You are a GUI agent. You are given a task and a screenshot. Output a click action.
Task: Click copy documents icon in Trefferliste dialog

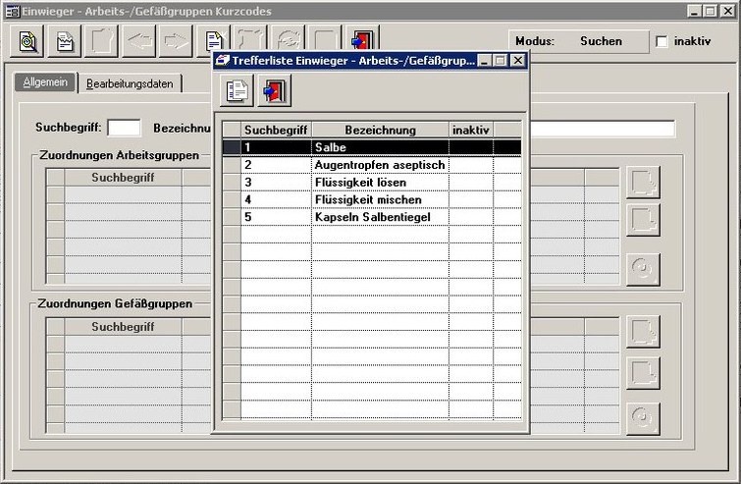click(237, 90)
